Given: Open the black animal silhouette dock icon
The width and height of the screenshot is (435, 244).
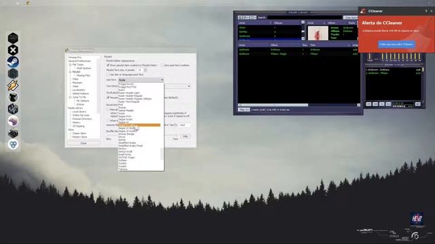Looking at the screenshot, I should click(x=13, y=97).
